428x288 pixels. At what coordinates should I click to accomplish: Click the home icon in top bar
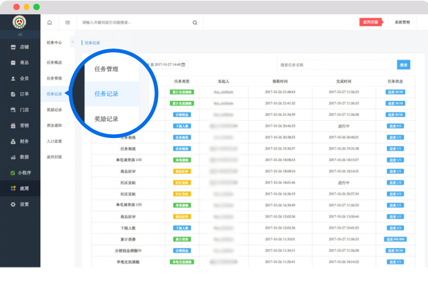[49, 23]
